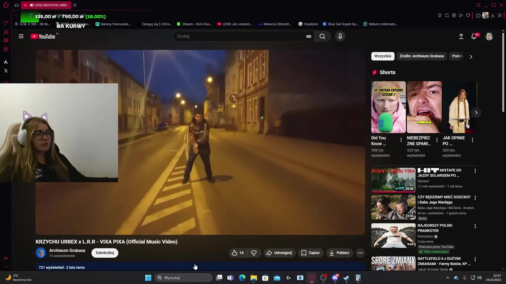Go to the YouTube home logo
The width and height of the screenshot is (506, 284).
point(43,36)
